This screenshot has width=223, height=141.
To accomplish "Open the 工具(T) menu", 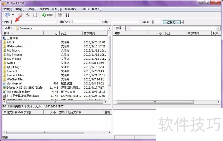I will 84,9.
